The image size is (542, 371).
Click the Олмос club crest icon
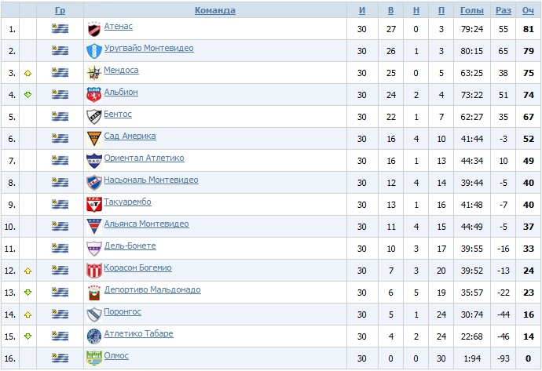(93, 358)
